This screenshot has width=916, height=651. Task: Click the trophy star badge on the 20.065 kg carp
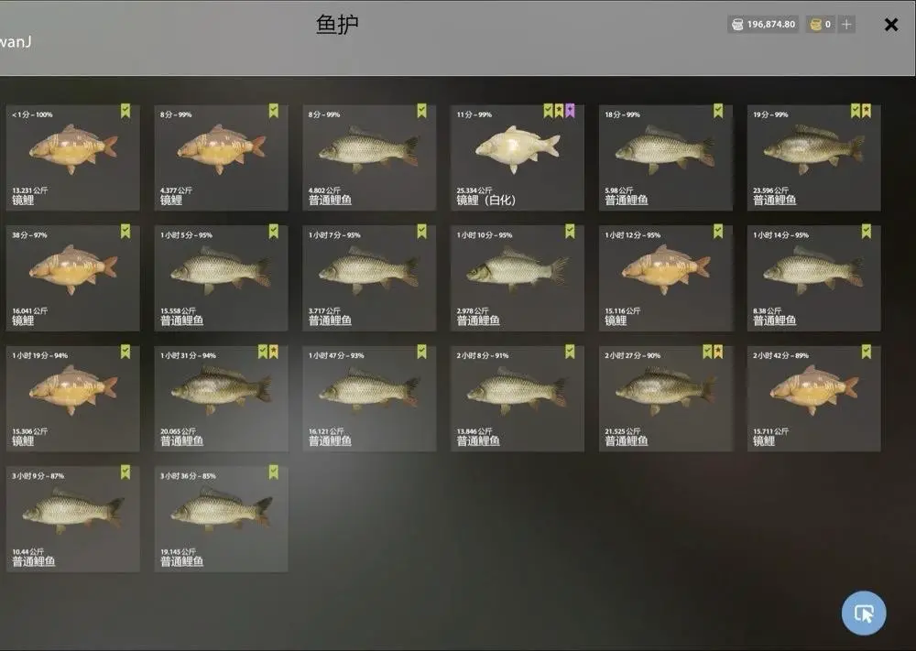[273, 352]
